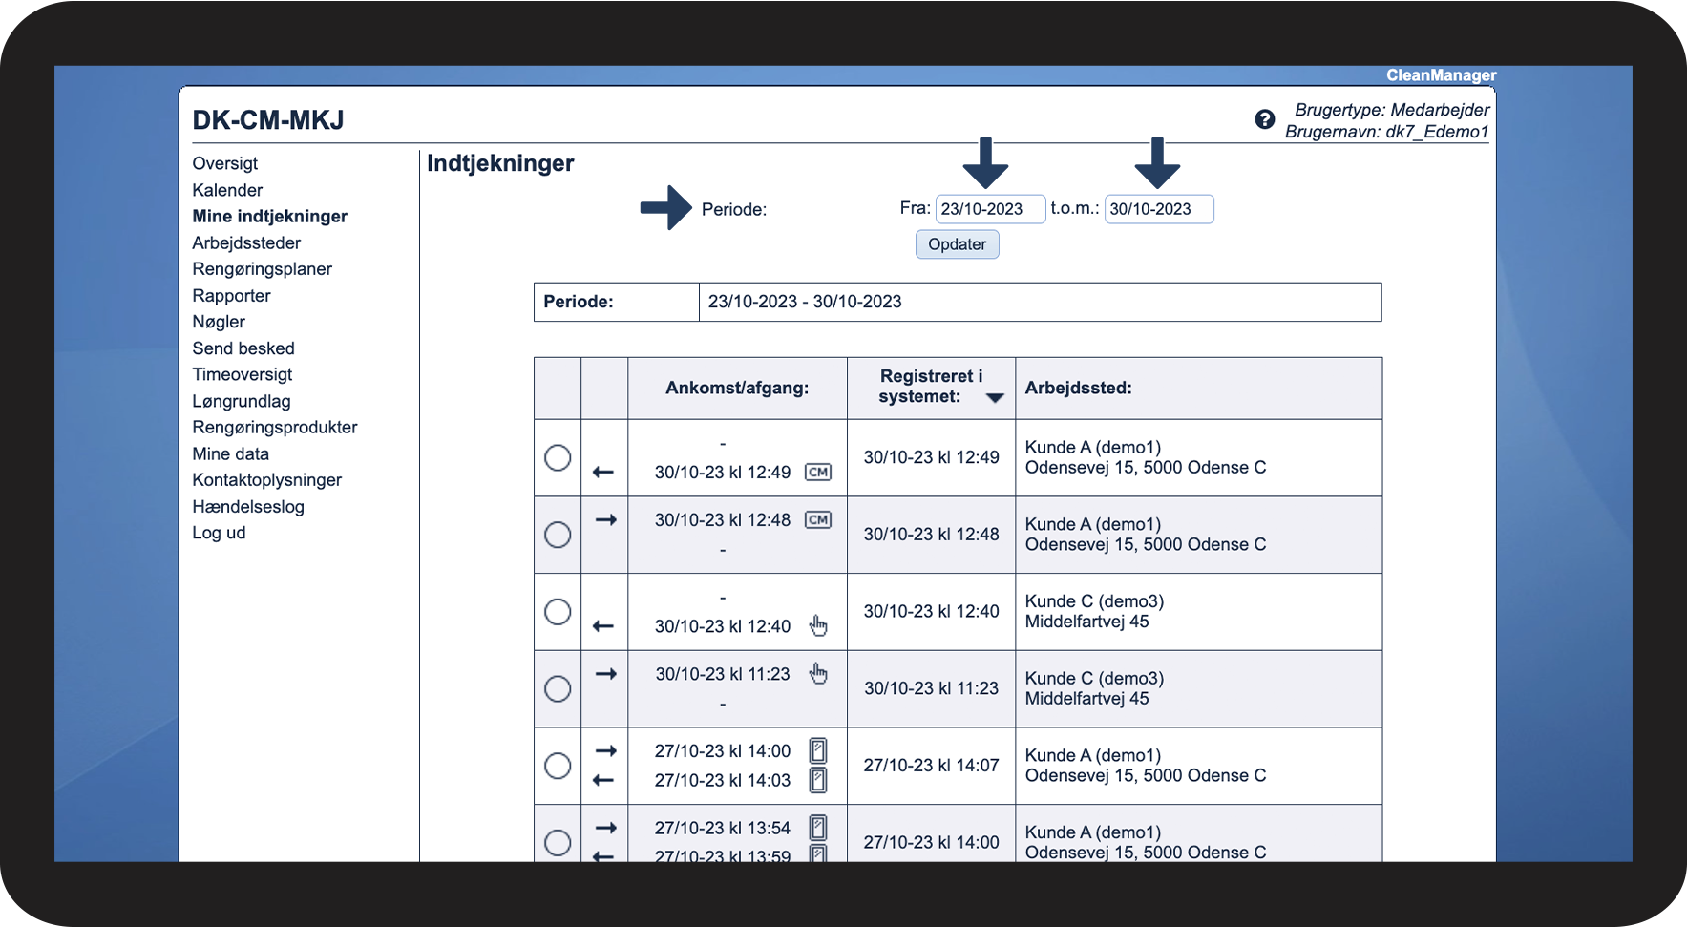Sort by Registreret i systemet arrow

[x=995, y=398]
